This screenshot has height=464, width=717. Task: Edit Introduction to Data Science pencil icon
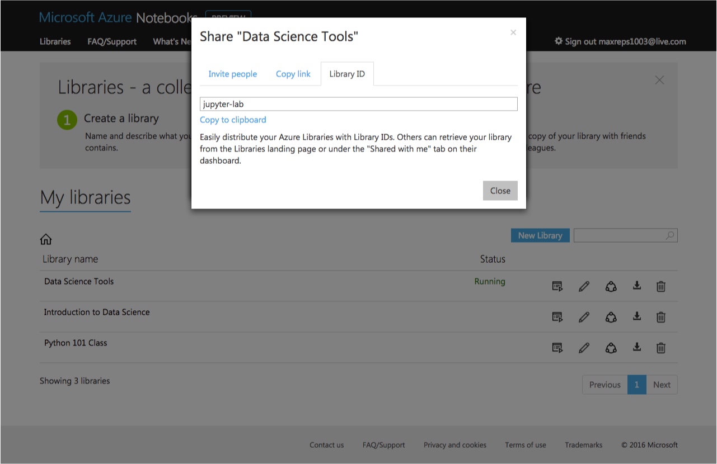click(584, 317)
